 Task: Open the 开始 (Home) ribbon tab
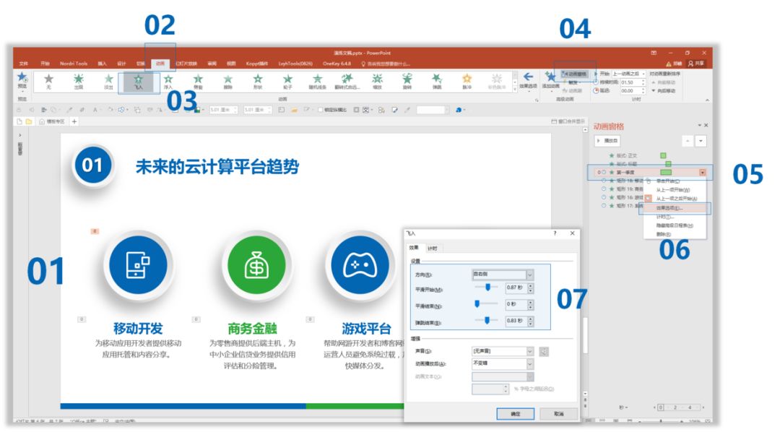pos(45,64)
